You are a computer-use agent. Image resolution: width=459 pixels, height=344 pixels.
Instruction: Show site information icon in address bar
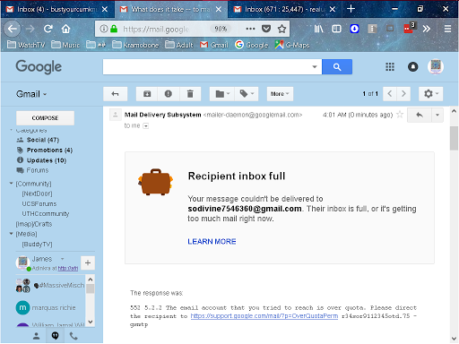coord(104,29)
